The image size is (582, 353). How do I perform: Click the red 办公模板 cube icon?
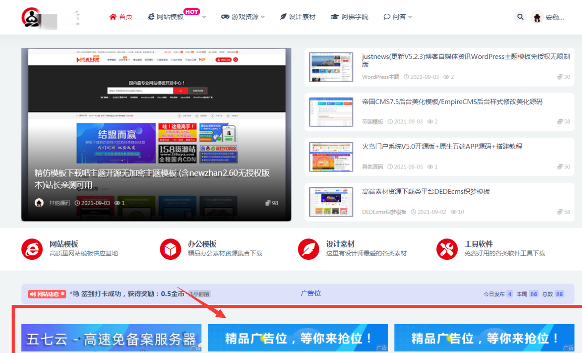(x=171, y=249)
